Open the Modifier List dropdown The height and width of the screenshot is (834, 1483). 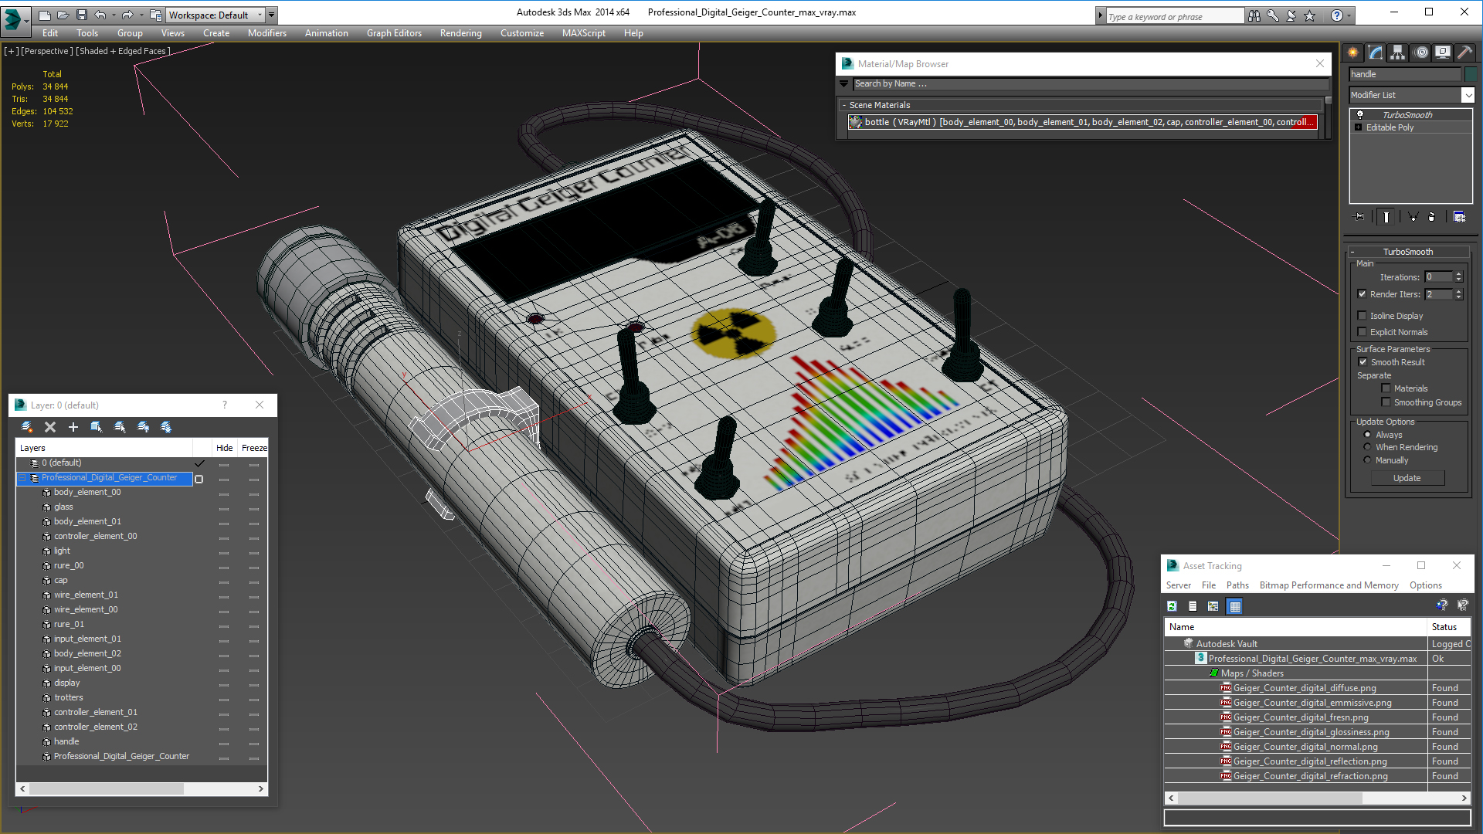tap(1468, 95)
